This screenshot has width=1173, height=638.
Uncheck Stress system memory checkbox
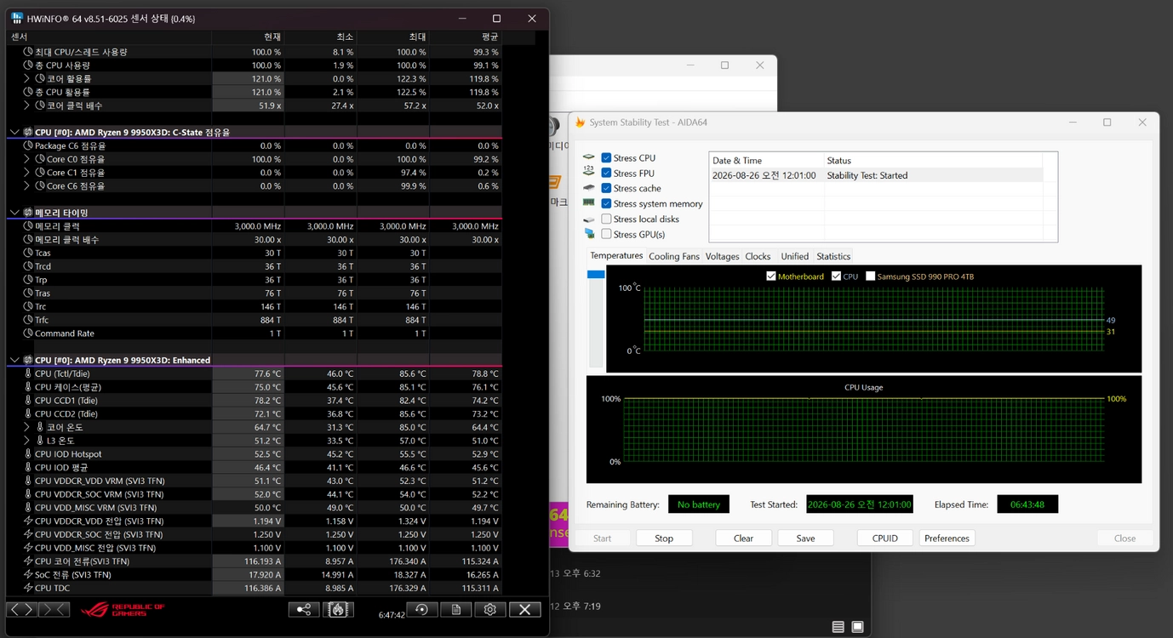pyautogui.click(x=606, y=203)
